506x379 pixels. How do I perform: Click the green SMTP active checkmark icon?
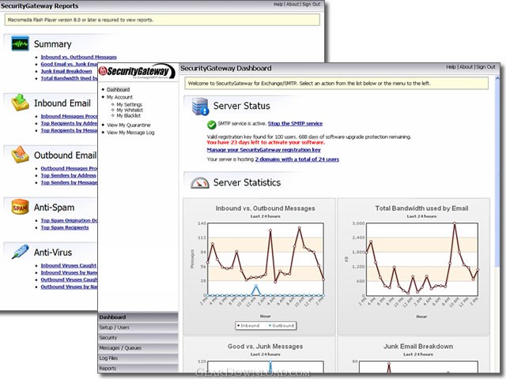(x=211, y=125)
